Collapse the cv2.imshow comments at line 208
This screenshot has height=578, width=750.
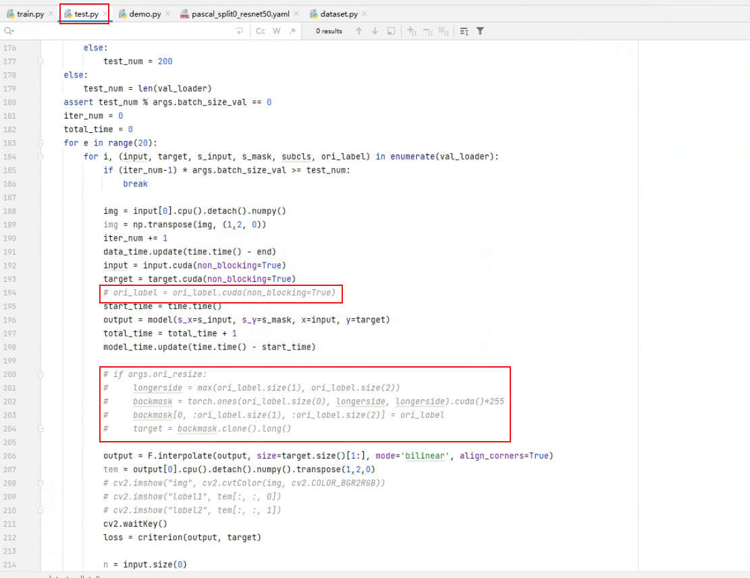[x=41, y=483]
